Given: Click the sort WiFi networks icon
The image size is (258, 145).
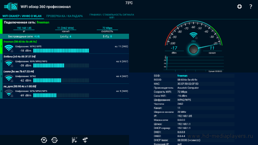Looking at the screenshot, I should click(74, 140).
